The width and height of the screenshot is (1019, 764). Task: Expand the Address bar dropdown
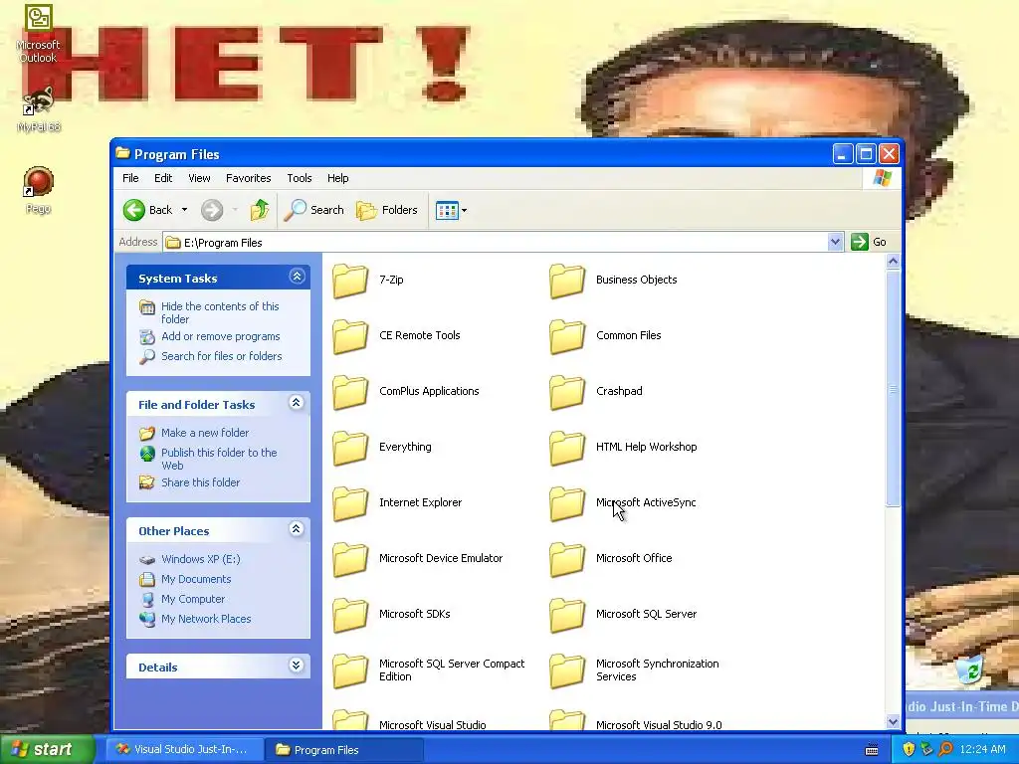click(x=836, y=243)
